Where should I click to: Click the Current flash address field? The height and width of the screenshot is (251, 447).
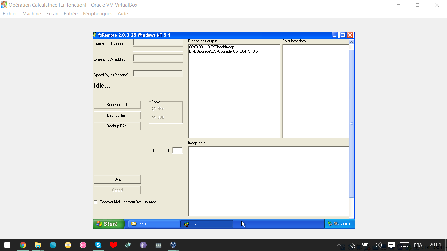click(158, 42)
